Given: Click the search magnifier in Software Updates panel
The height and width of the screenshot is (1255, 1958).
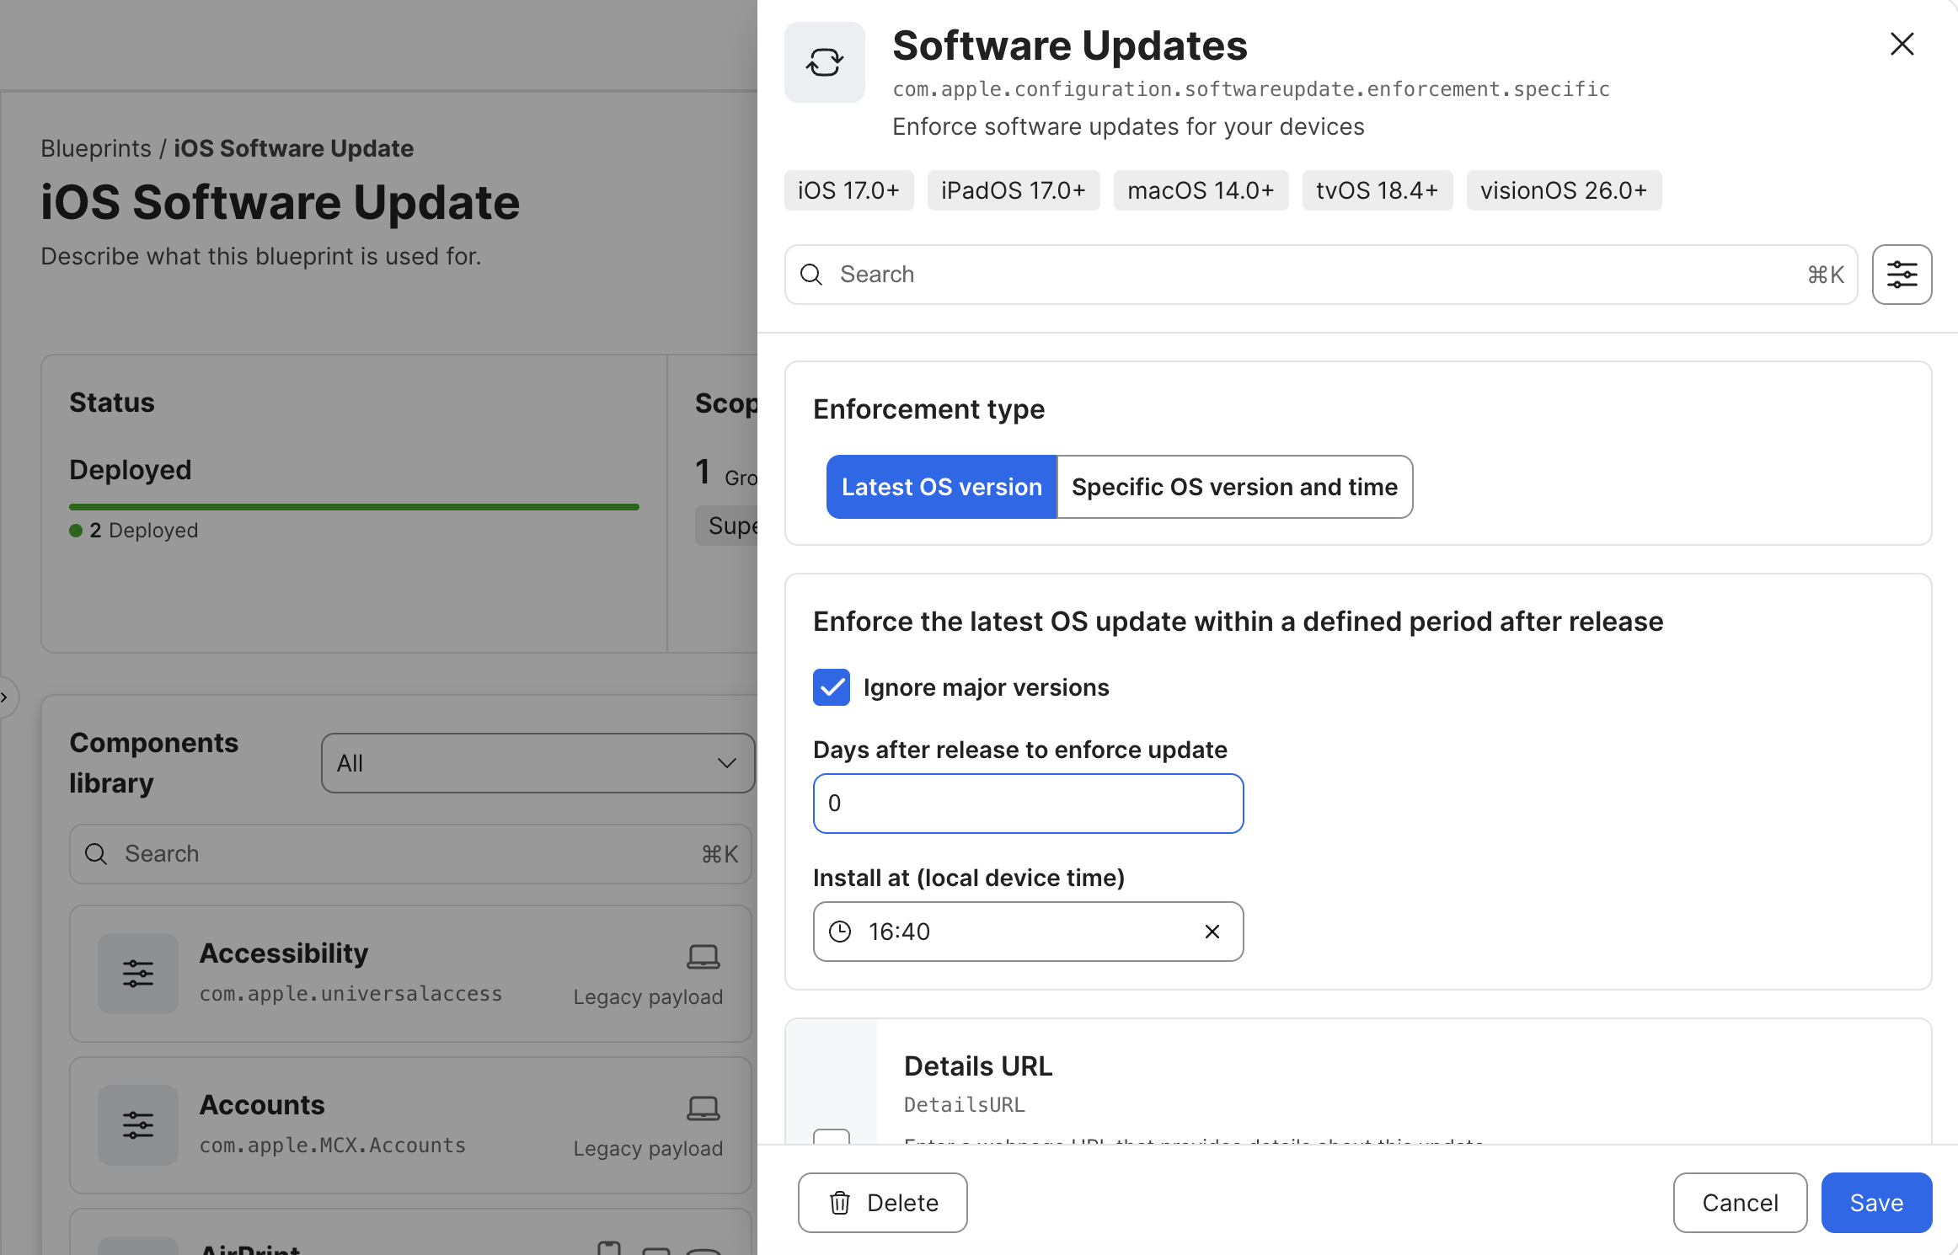Looking at the screenshot, I should point(811,275).
